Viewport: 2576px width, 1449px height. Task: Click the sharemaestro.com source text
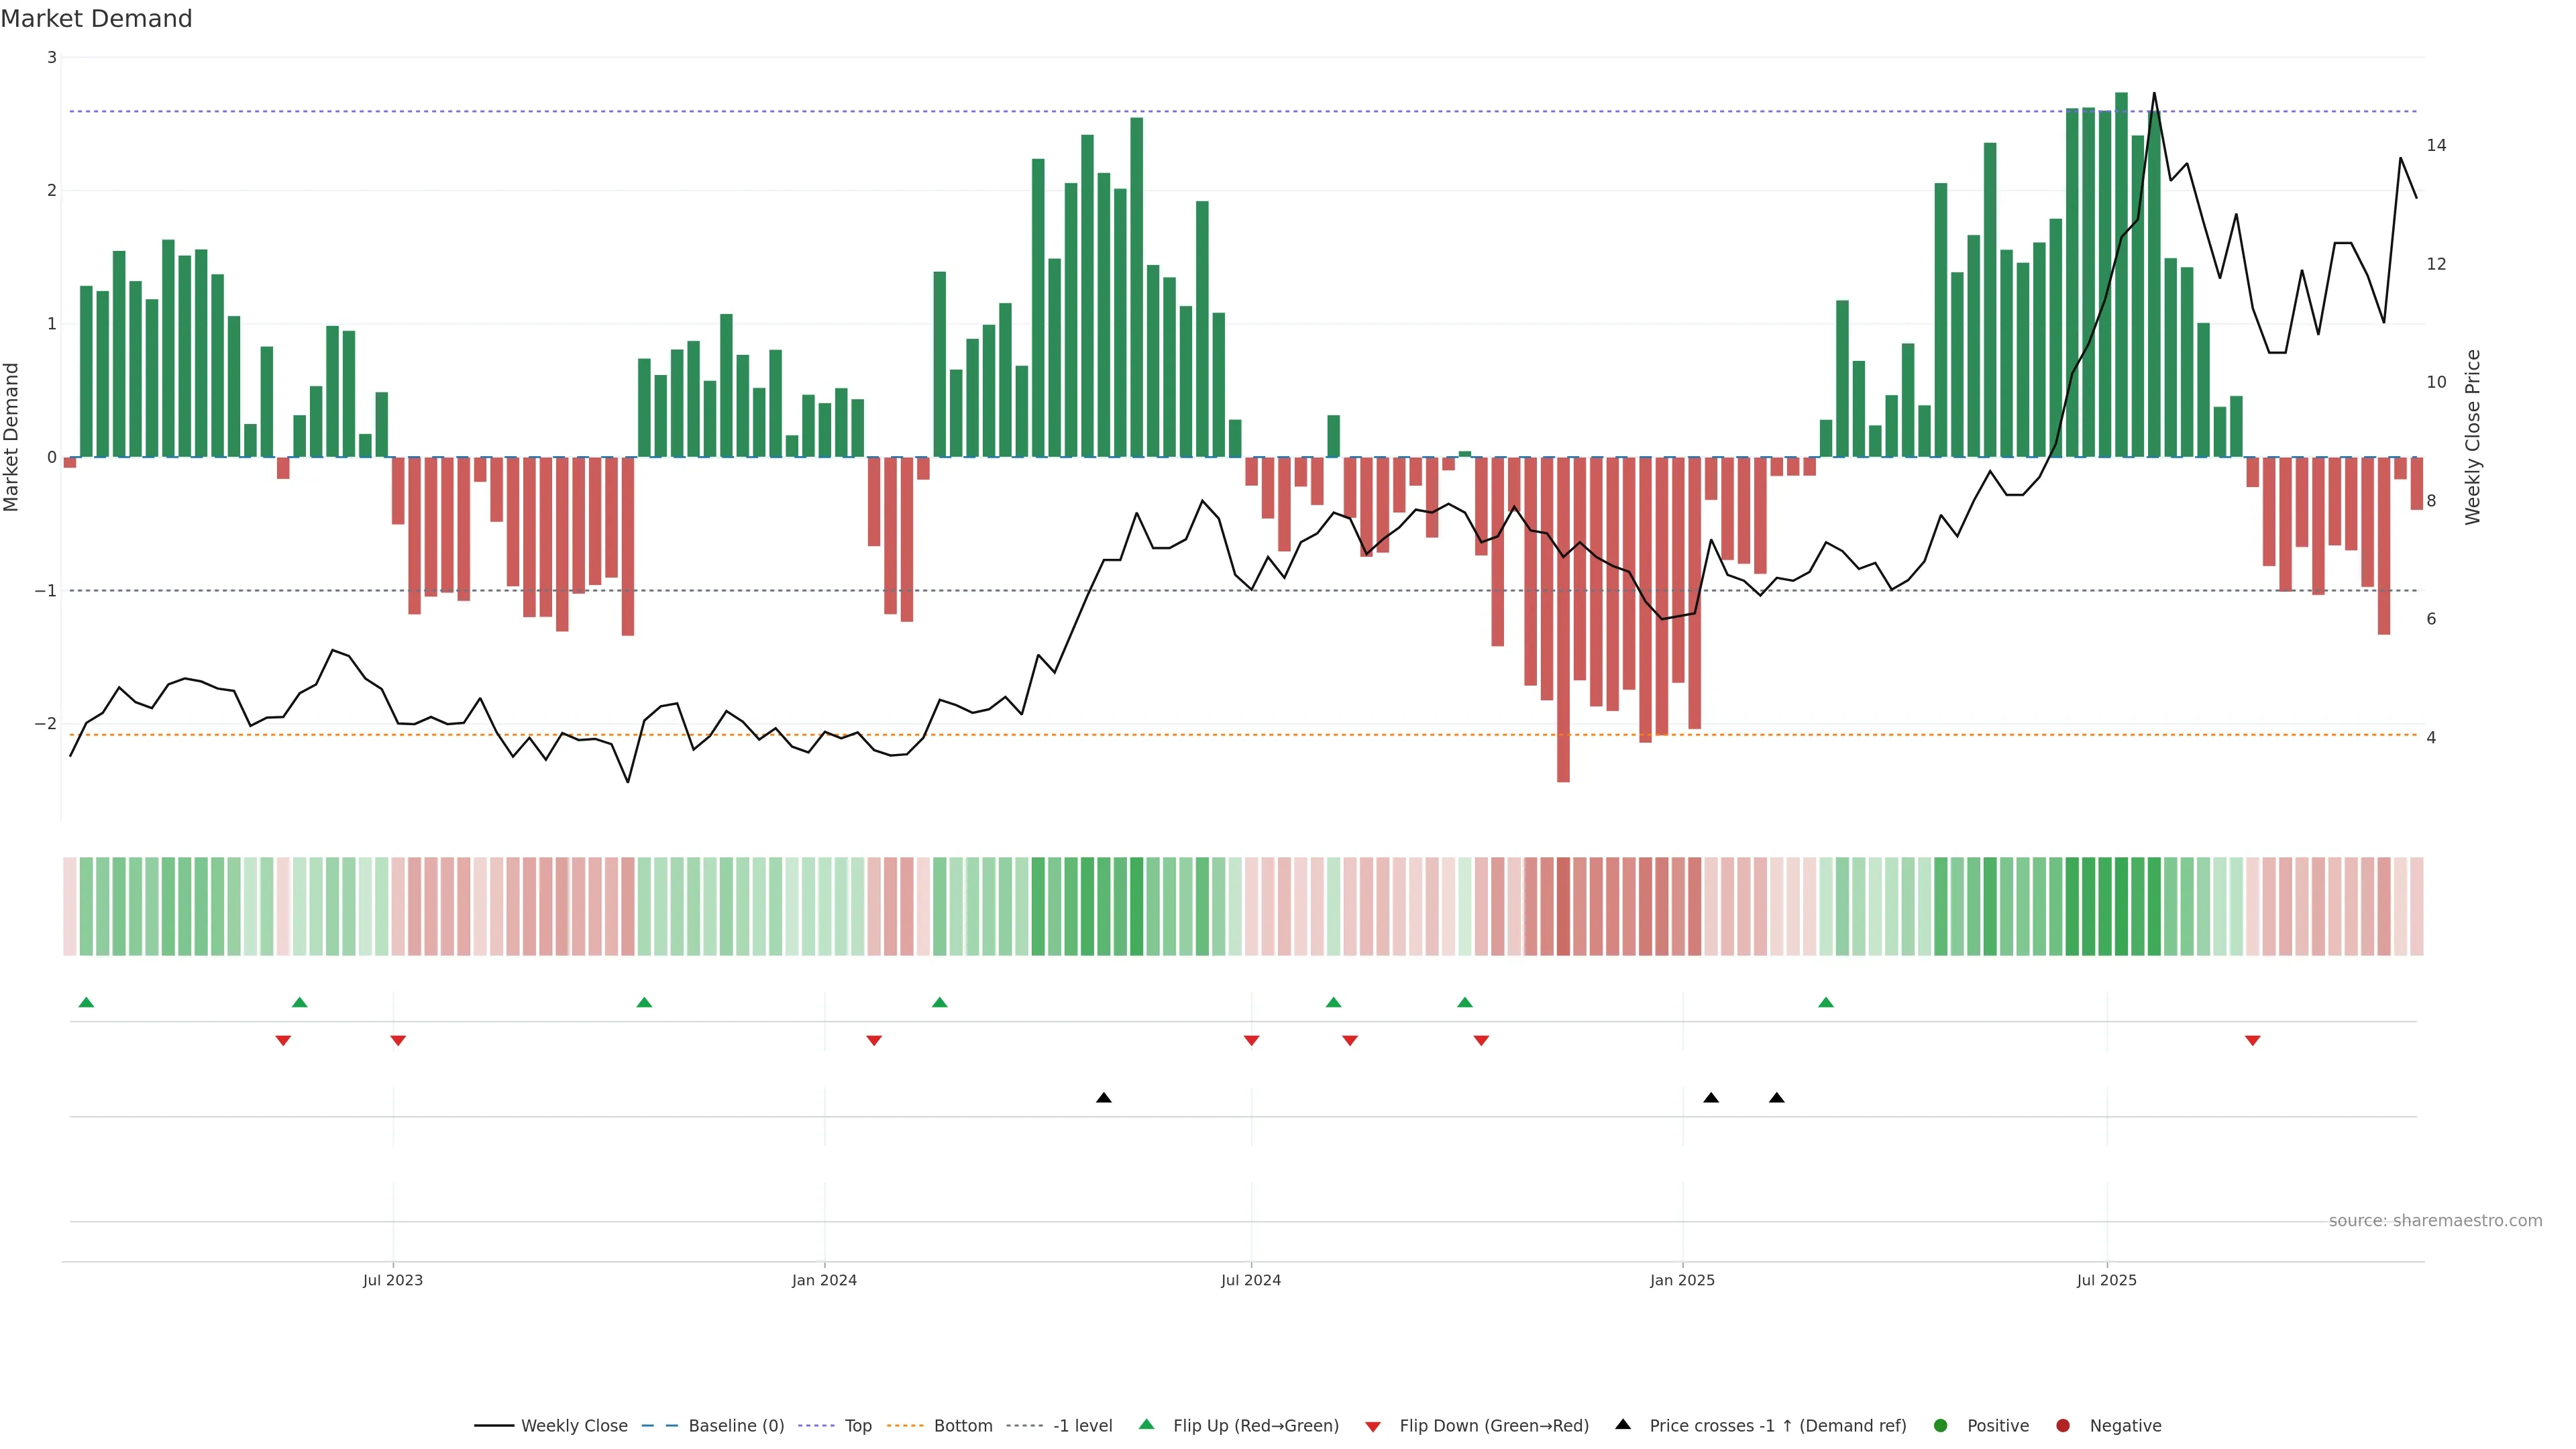2435,1221
